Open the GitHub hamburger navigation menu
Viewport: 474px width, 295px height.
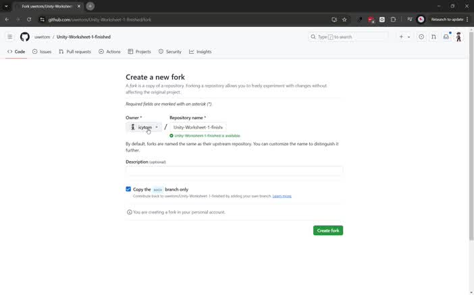pyautogui.click(x=10, y=37)
